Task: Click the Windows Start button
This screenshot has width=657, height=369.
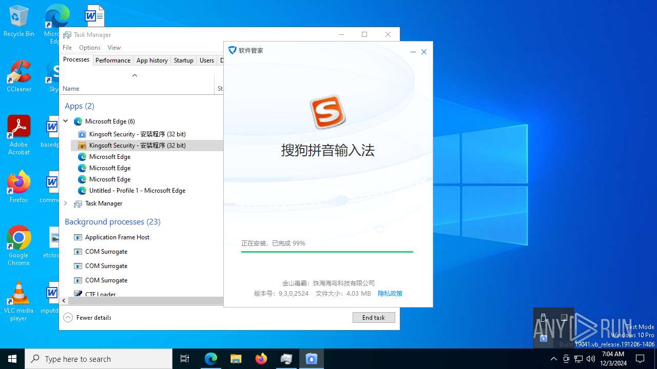Action: tap(12, 359)
